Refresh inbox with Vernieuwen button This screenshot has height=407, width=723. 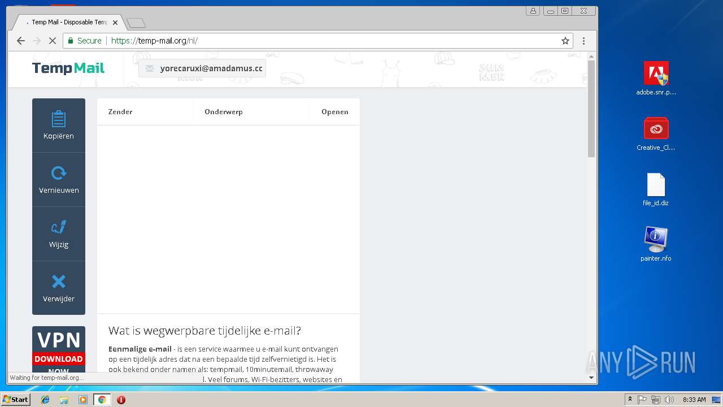pyautogui.click(x=59, y=180)
